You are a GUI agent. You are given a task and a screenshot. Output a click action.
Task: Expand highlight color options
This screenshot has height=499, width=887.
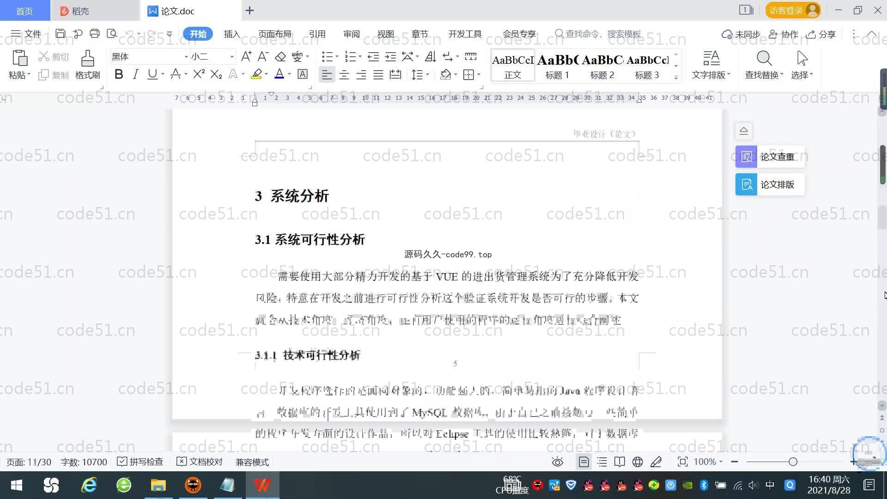pyautogui.click(x=266, y=74)
